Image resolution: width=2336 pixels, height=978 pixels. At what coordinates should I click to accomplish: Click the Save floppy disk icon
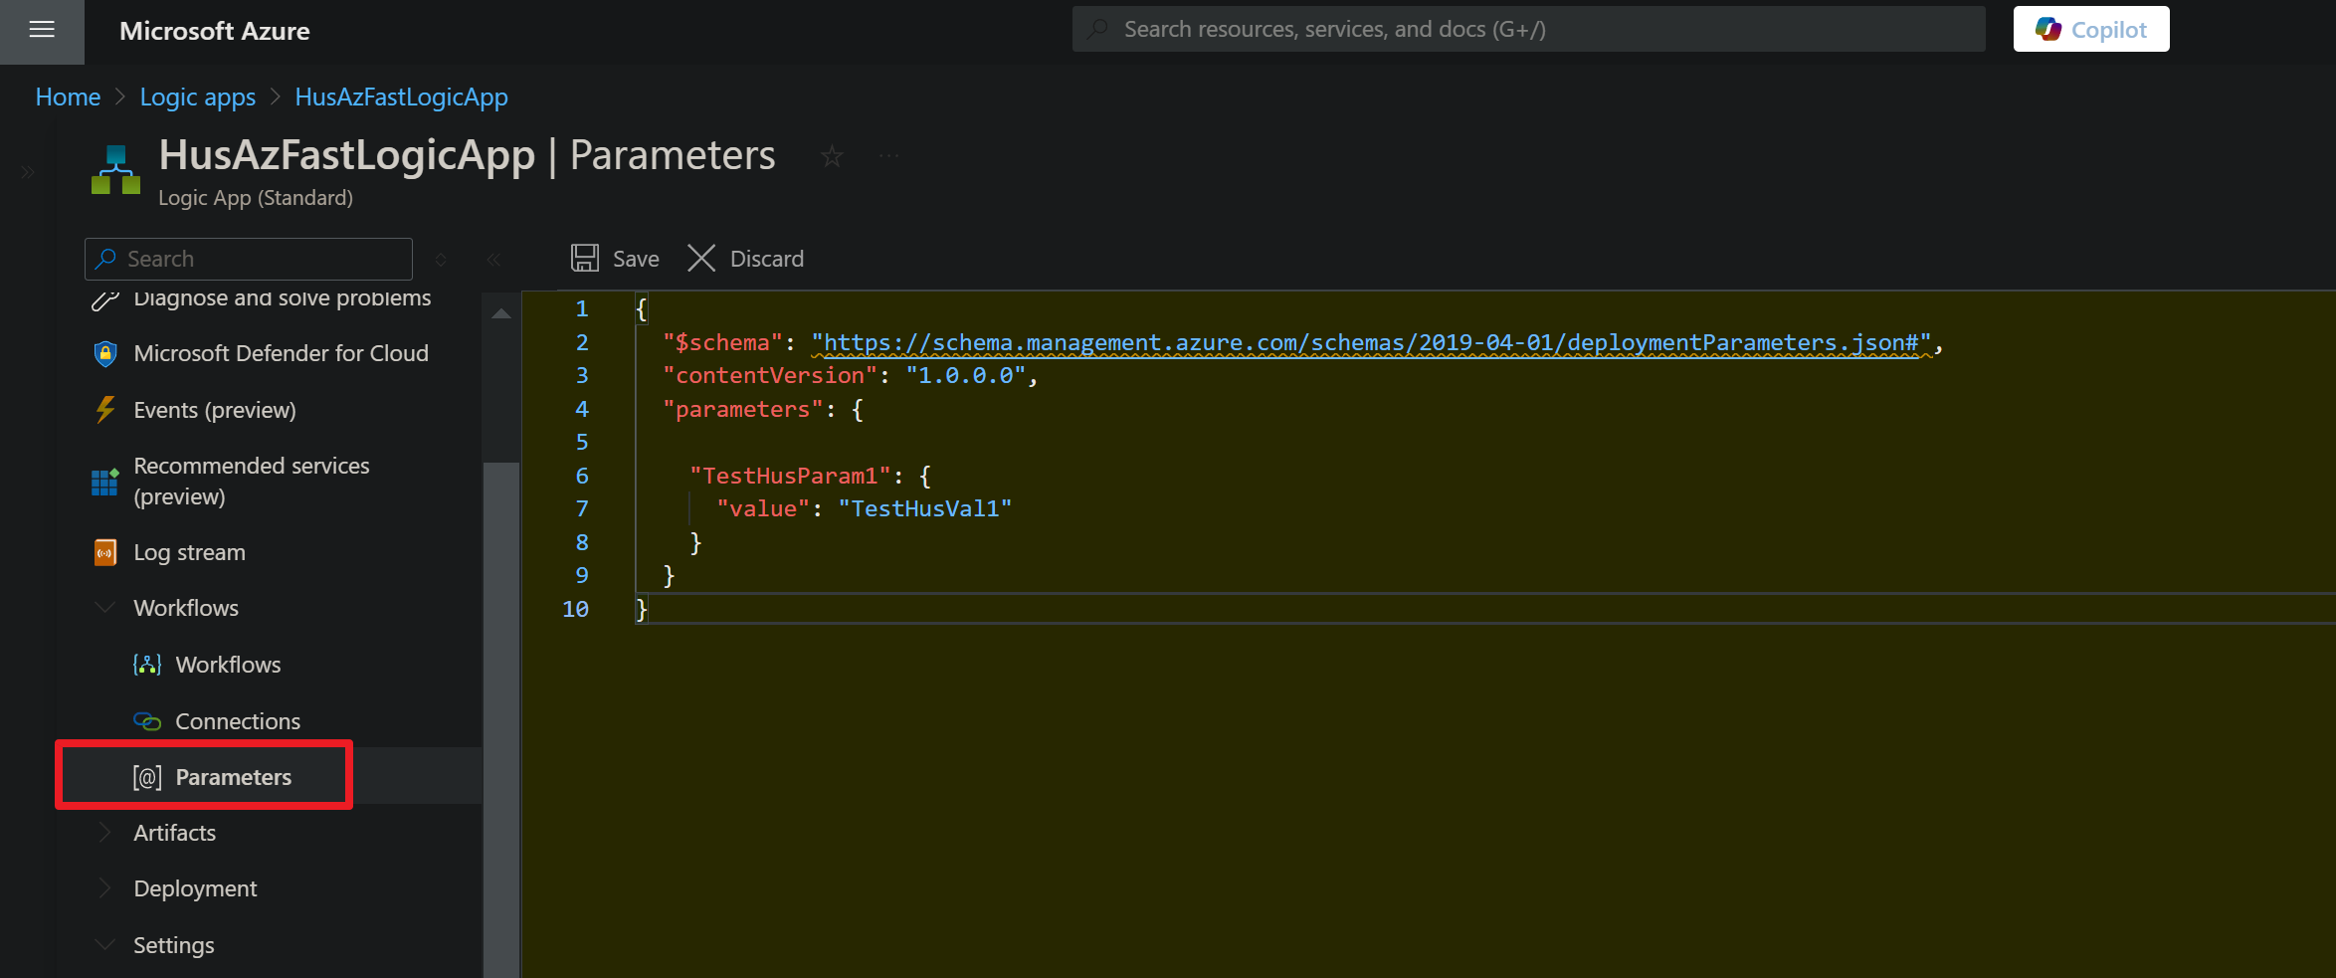[585, 259]
